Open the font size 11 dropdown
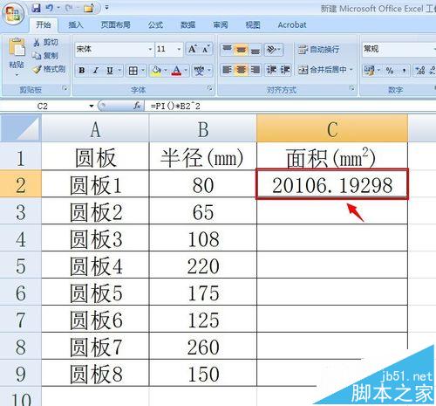Image resolution: width=436 pixels, height=406 pixels. 179,49
